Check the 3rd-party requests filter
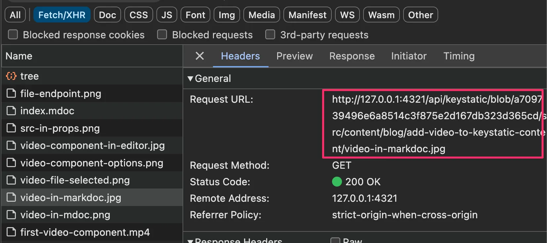The height and width of the screenshot is (243, 547). [270, 35]
